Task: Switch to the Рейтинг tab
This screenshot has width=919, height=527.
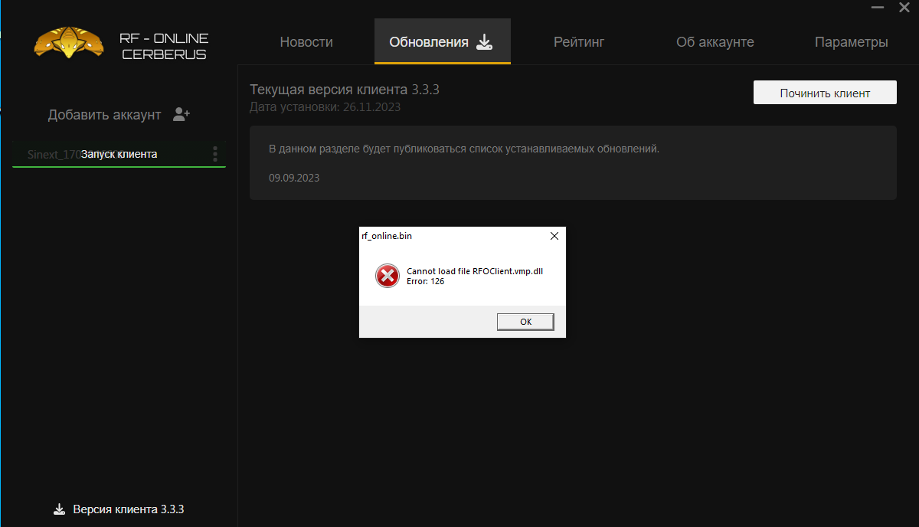Action: 579,42
